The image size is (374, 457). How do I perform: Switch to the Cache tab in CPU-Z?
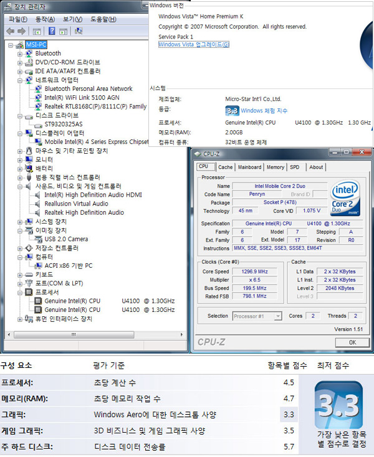225,167
